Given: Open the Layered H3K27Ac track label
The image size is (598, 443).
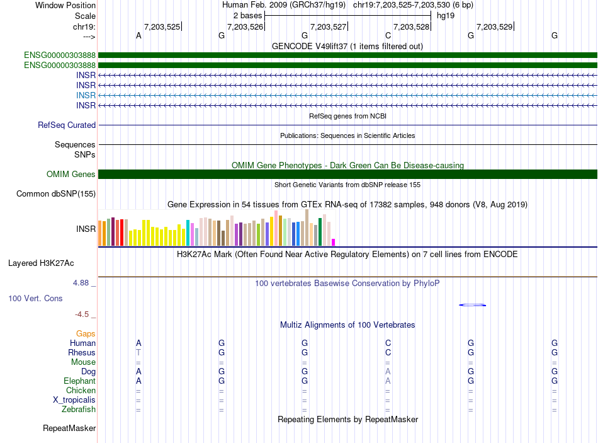Looking at the screenshot, I should click(x=41, y=263).
